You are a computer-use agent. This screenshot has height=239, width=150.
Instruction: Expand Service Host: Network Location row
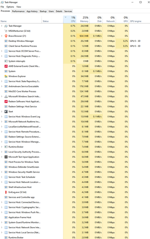[x=2, y=182]
